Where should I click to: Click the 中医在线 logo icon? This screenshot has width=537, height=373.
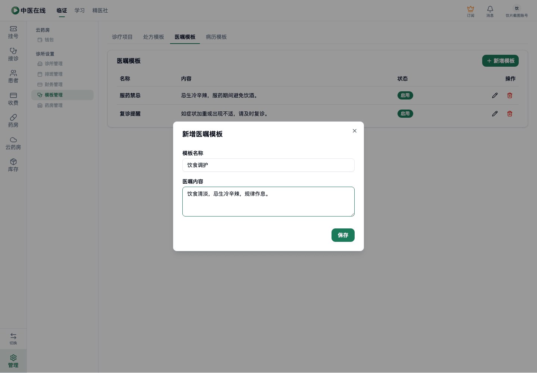tap(15, 10)
